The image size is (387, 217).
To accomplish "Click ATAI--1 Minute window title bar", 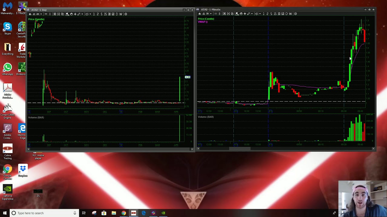I will tap(286, 10).
